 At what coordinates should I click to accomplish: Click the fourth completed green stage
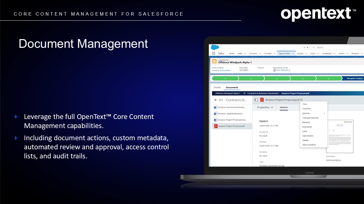[x=303, y=78]
